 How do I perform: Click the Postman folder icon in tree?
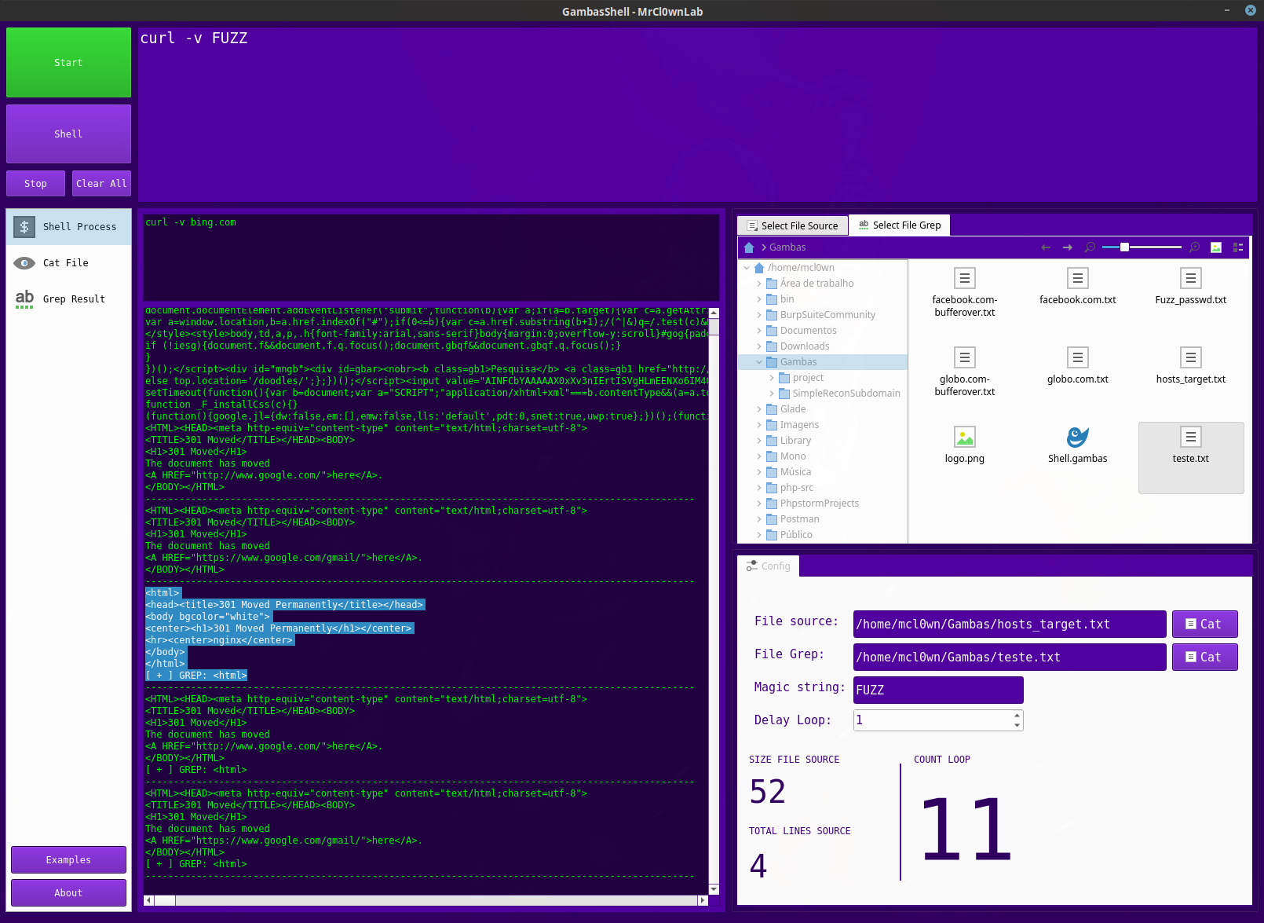(772, 519)
